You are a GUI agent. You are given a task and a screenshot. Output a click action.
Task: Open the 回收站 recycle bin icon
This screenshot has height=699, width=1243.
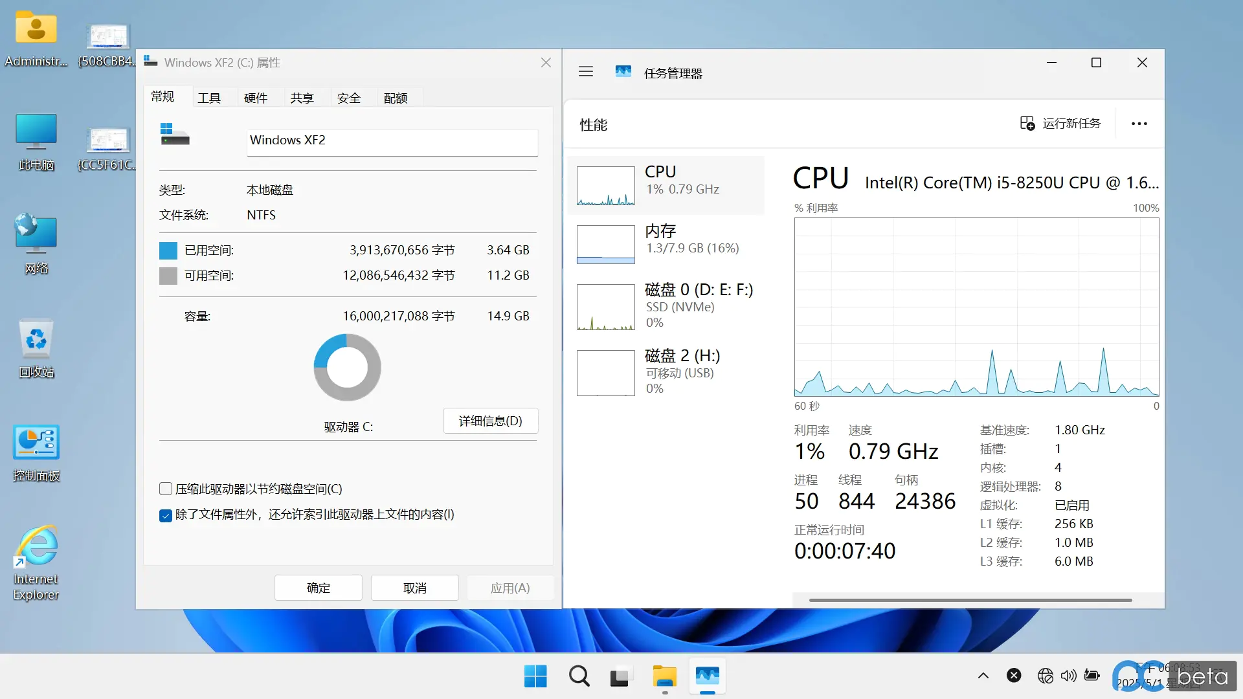point(36,348)
